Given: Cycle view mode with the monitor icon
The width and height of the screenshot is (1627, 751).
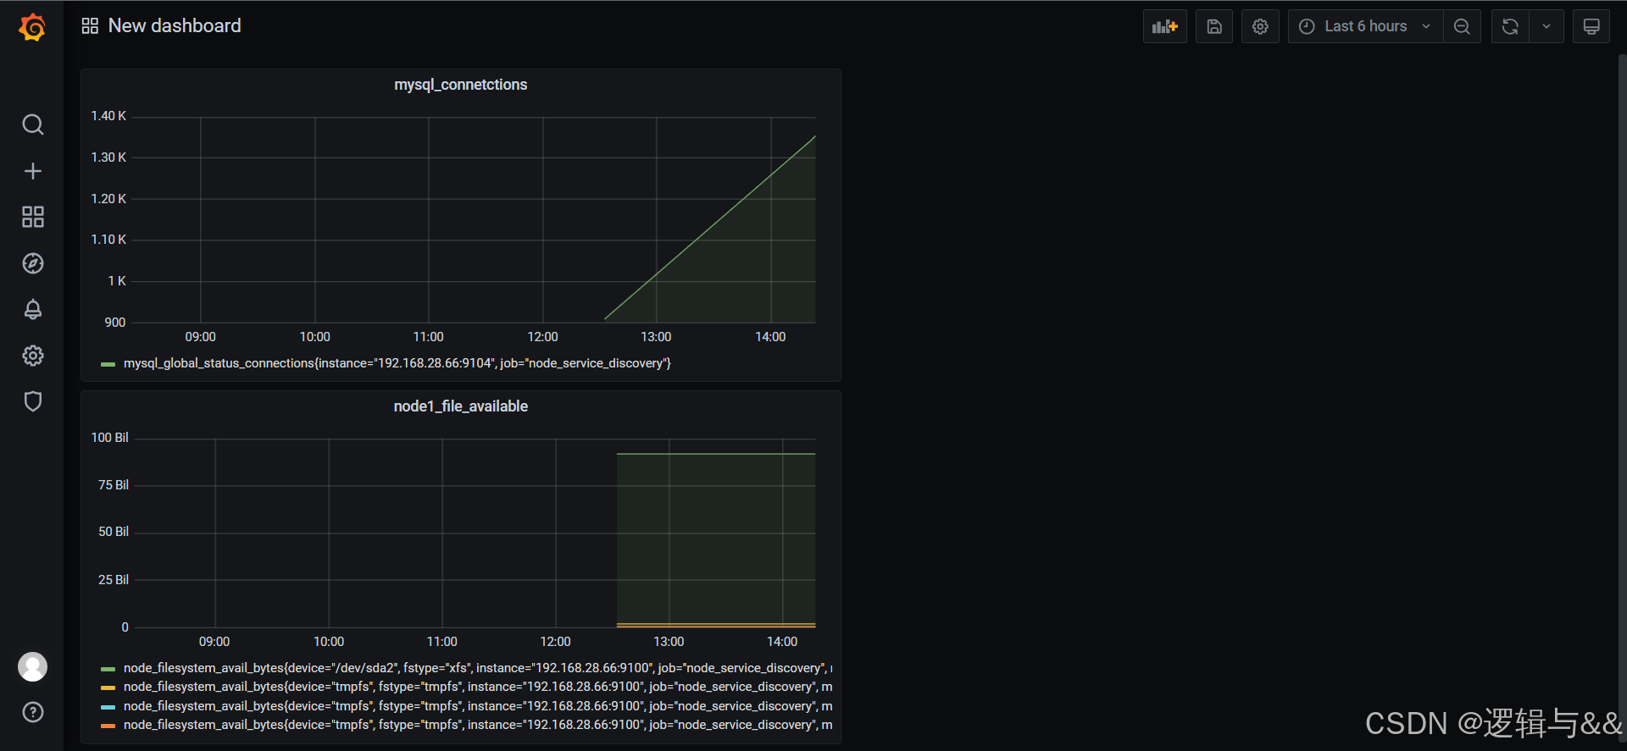Looking at the screenshot, I should click(x=1591, y=26).
